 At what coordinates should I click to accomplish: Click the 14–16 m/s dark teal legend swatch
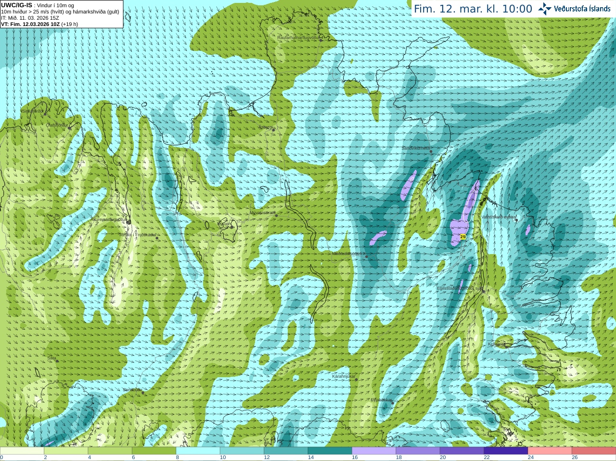point(330,451)
